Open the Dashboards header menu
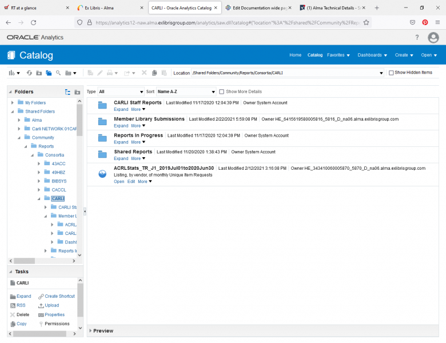This screenshot has width=446, height=343. [x=372, y=55]
